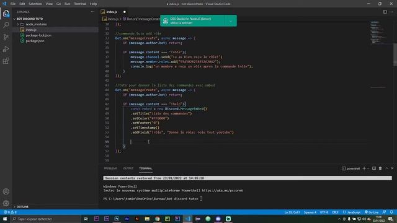
Task: Click the Windows taskbar search box
Action: [x=45, y=219]
